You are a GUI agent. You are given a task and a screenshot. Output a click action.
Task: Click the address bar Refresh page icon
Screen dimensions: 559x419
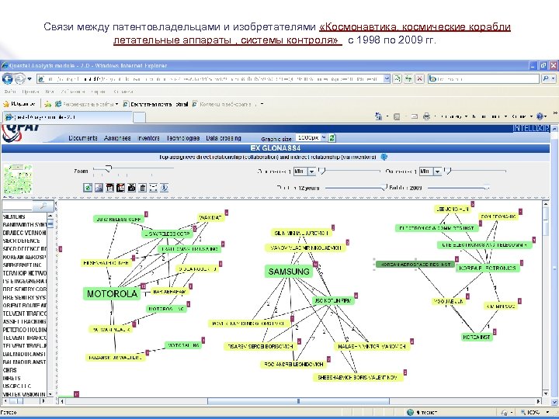398,78
